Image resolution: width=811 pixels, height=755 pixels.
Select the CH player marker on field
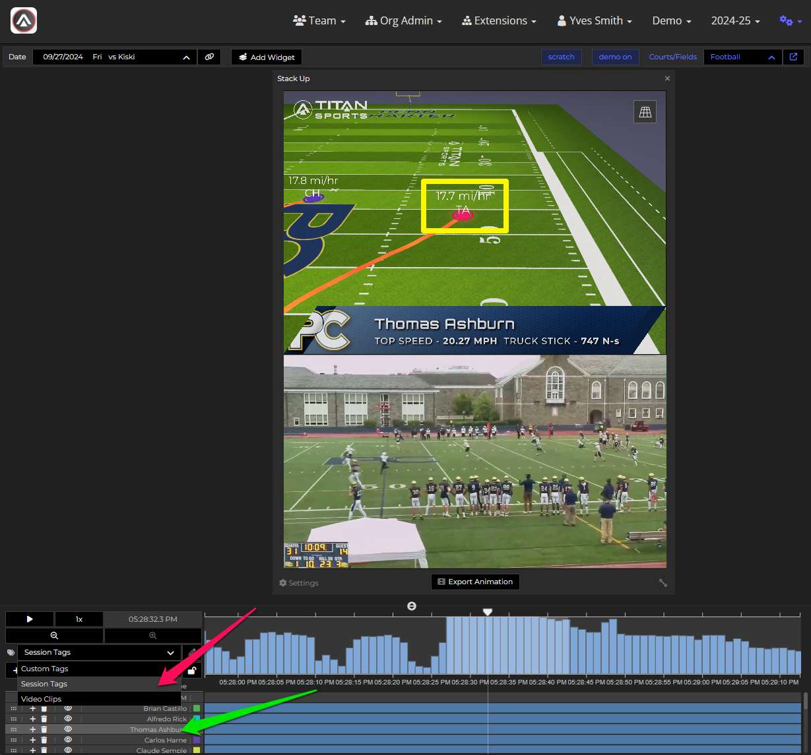(x=313, y=196)
